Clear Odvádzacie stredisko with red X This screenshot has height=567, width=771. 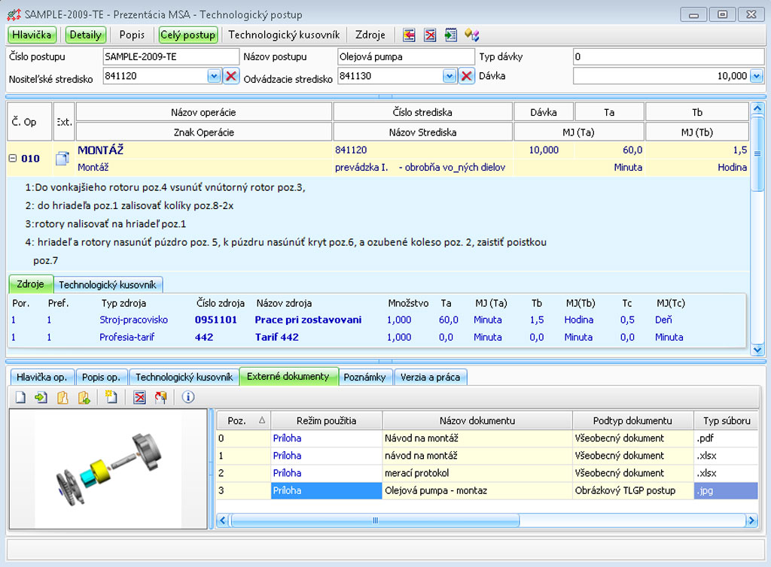pos(467,76)
